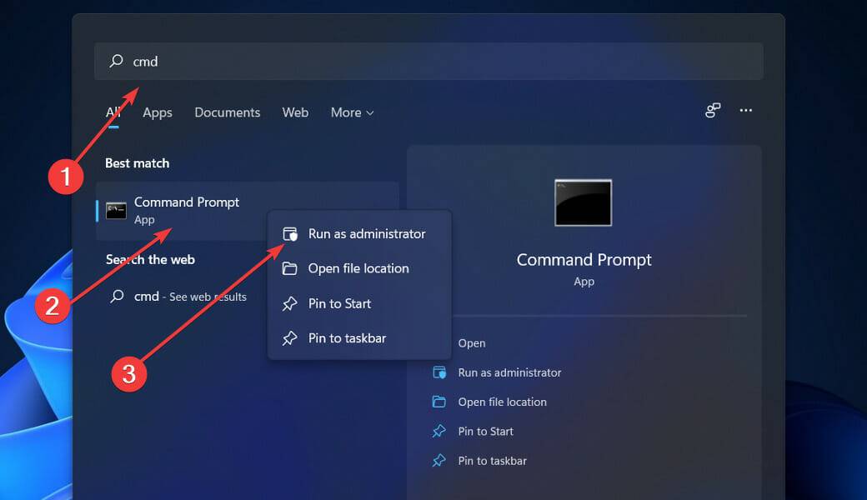Click inside the cmd search input field
The height and width of the screenshot is (500, 867).
pos(250,61)
